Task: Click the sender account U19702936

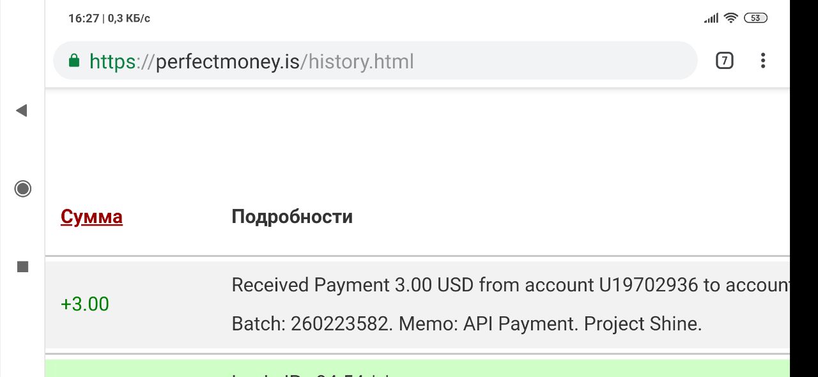Action: pyautogui.click(x=649, y=285)
